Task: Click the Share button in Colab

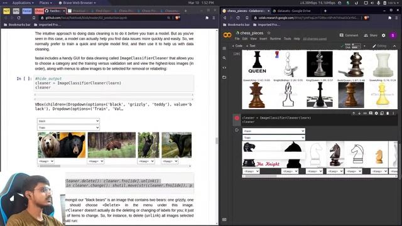Action: [x=371, y=35]
